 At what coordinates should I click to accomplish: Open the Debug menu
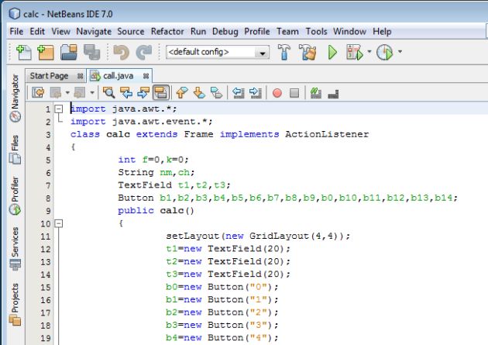[225, 32]
